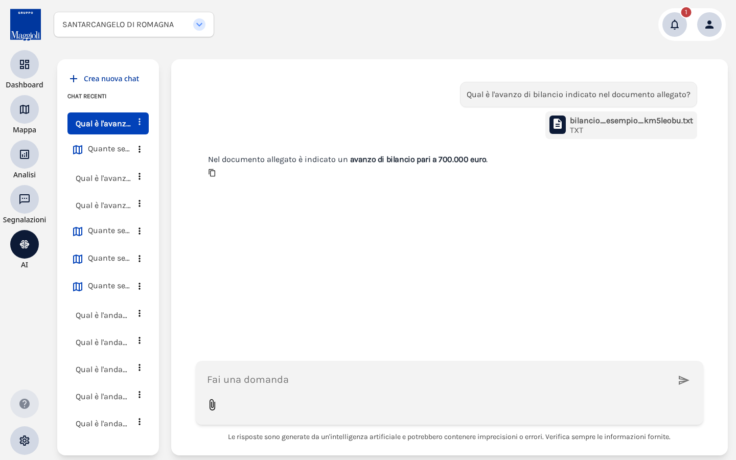The width and height of the screenshot is (736, 460).
Task: Go to the Analisi section
Action: click(x=25, y=154)
